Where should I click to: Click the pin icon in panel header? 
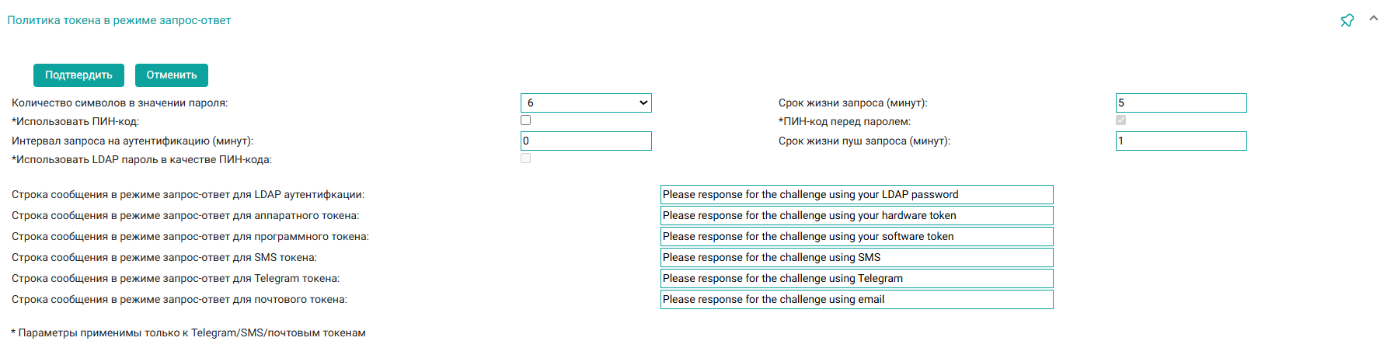coord(1347,20)
